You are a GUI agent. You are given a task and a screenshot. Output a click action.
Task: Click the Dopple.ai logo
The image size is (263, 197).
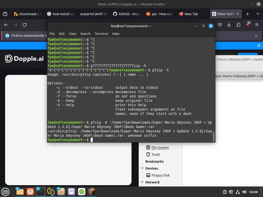pyautogui.click(x=24, y=58)
